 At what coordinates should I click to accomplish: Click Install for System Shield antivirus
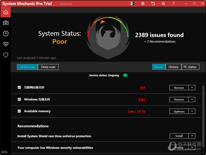point(179,136)
